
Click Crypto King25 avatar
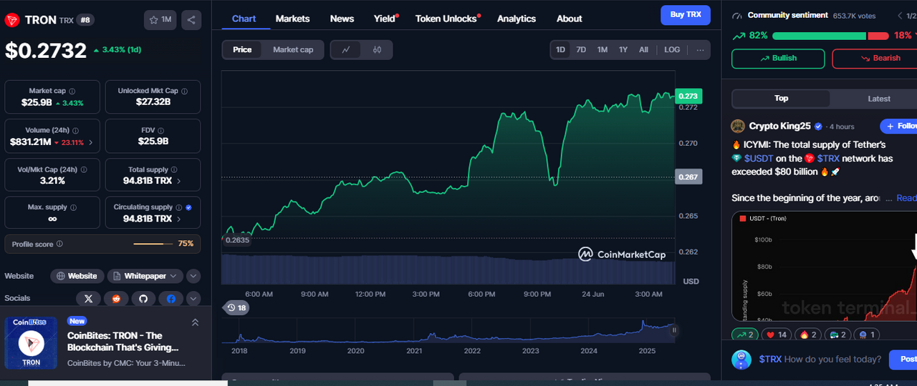738,127
